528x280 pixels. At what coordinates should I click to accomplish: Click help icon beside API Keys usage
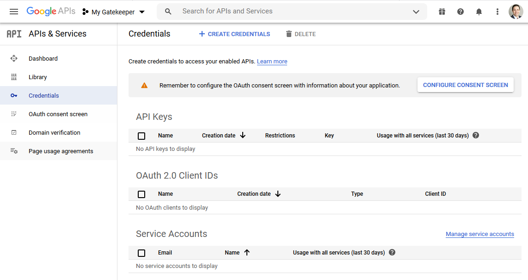tap(476, 136)
